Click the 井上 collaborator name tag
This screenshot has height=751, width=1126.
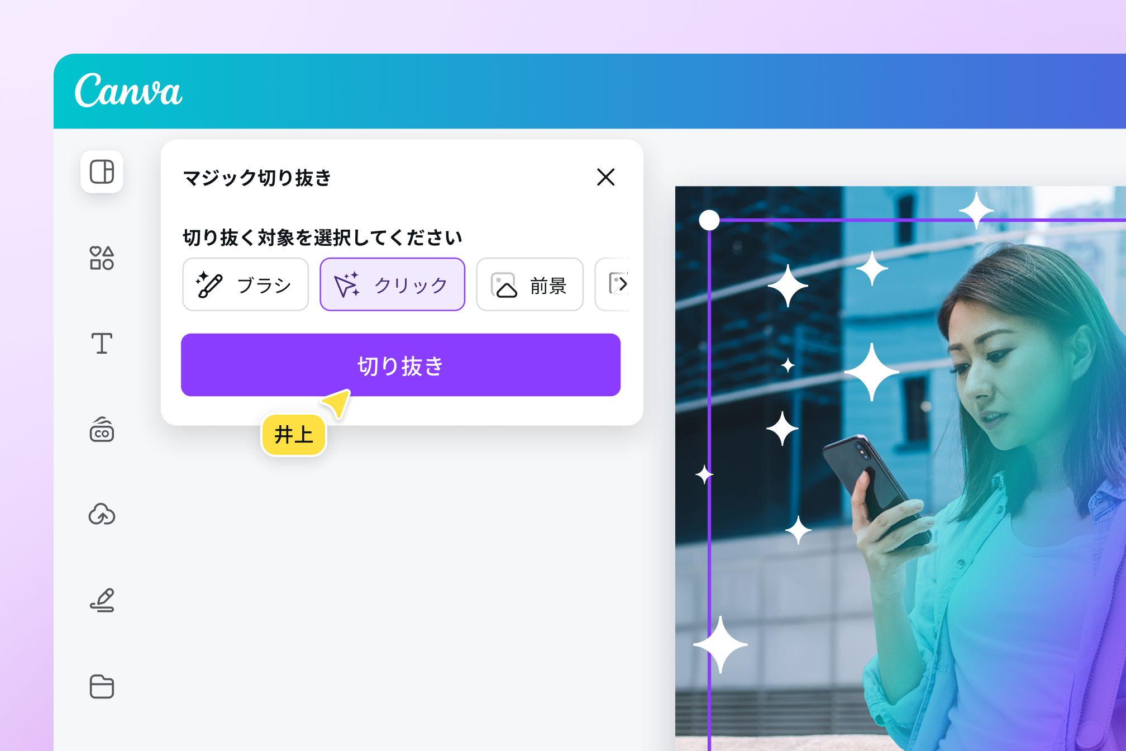pos(294,435)
